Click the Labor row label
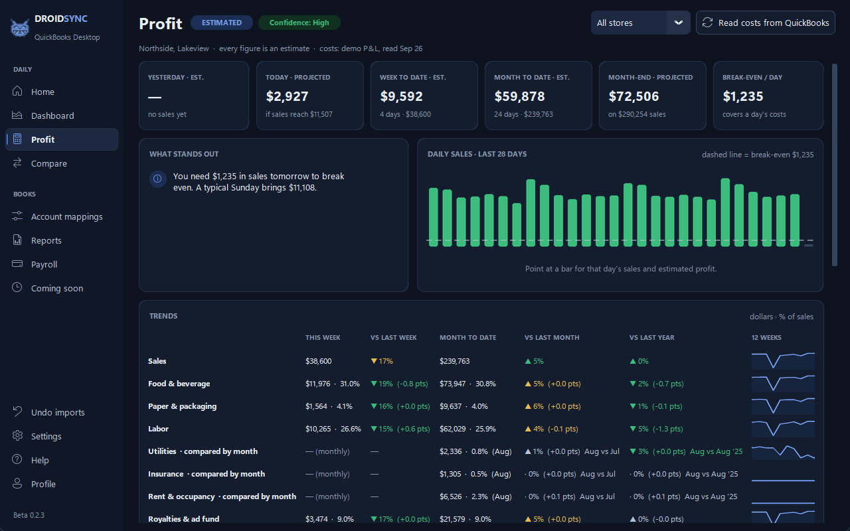This screenshot has height=531, width=850. 158,429
